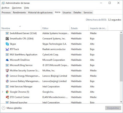This screenshot has height=113, width=123.
Task: Select the Microsoft OneDrive cloud icon
Action: pyautogui.click(x=7, y=60)
